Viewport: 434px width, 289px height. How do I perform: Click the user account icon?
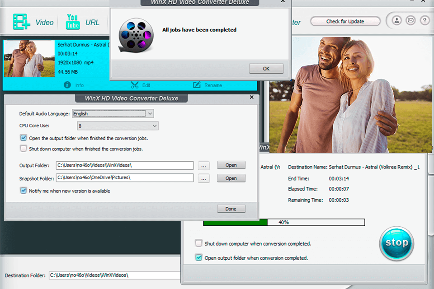point(396,20)
